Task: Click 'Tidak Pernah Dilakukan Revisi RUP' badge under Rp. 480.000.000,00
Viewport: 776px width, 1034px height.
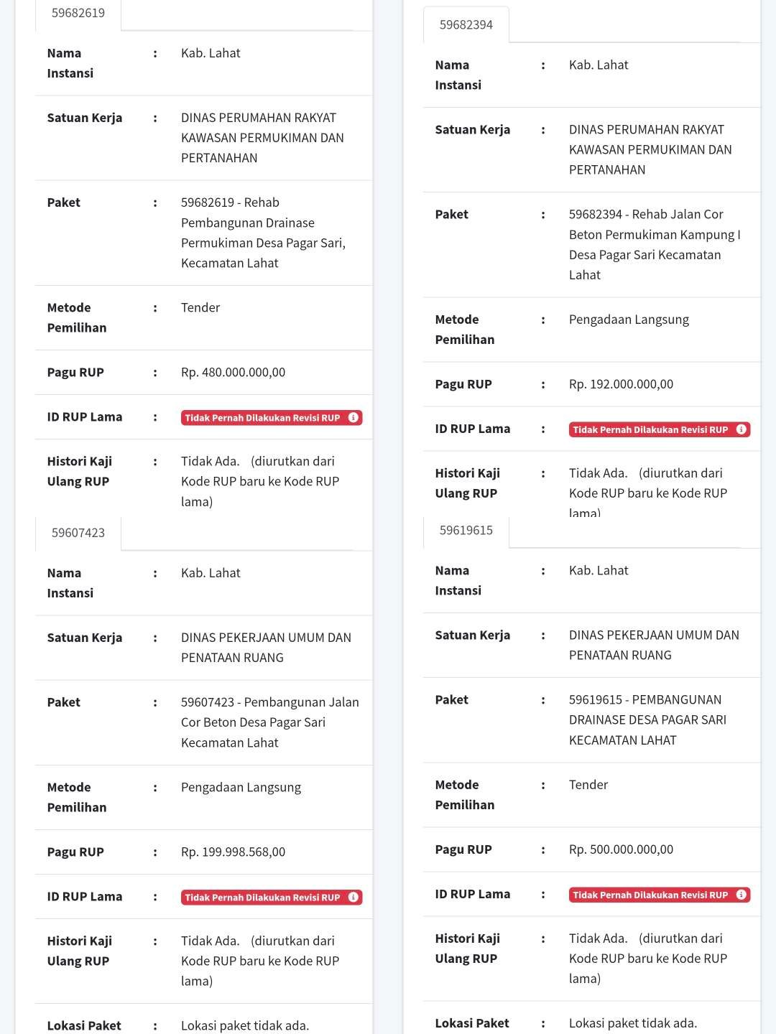Action: pyautogui.click(x=262, y=418)
